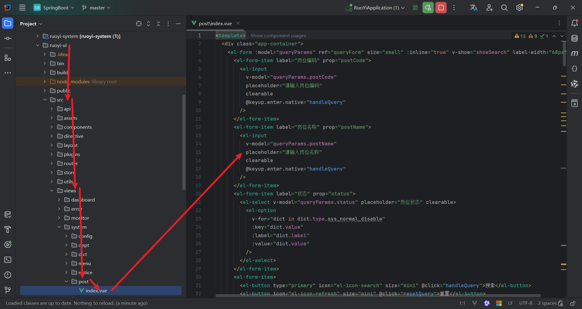This screenshot has height=309, width=582.
Task: Jump to next highlighted error arrow
Action: coord(562,36)
